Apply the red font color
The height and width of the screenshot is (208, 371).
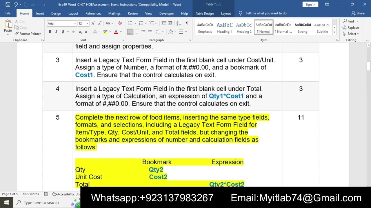pos(116,32)
